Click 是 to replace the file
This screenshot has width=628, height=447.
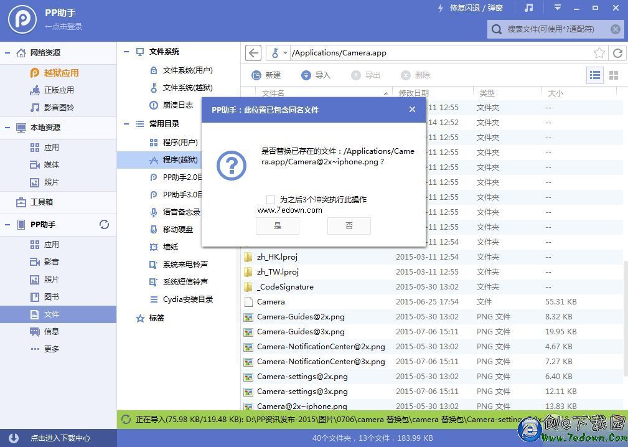coord(278,226)
